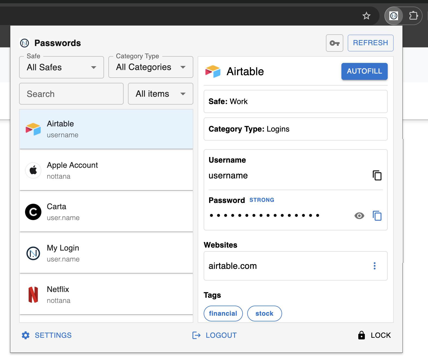Click the AUTOFILL button
Screen dimensions: 428x359
coord(365,71)
